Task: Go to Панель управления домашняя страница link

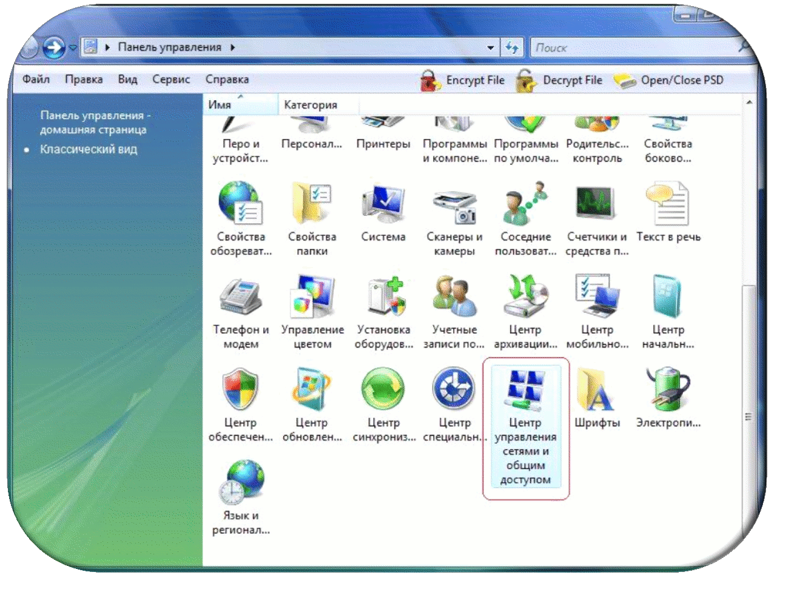Action: (95, 123)
